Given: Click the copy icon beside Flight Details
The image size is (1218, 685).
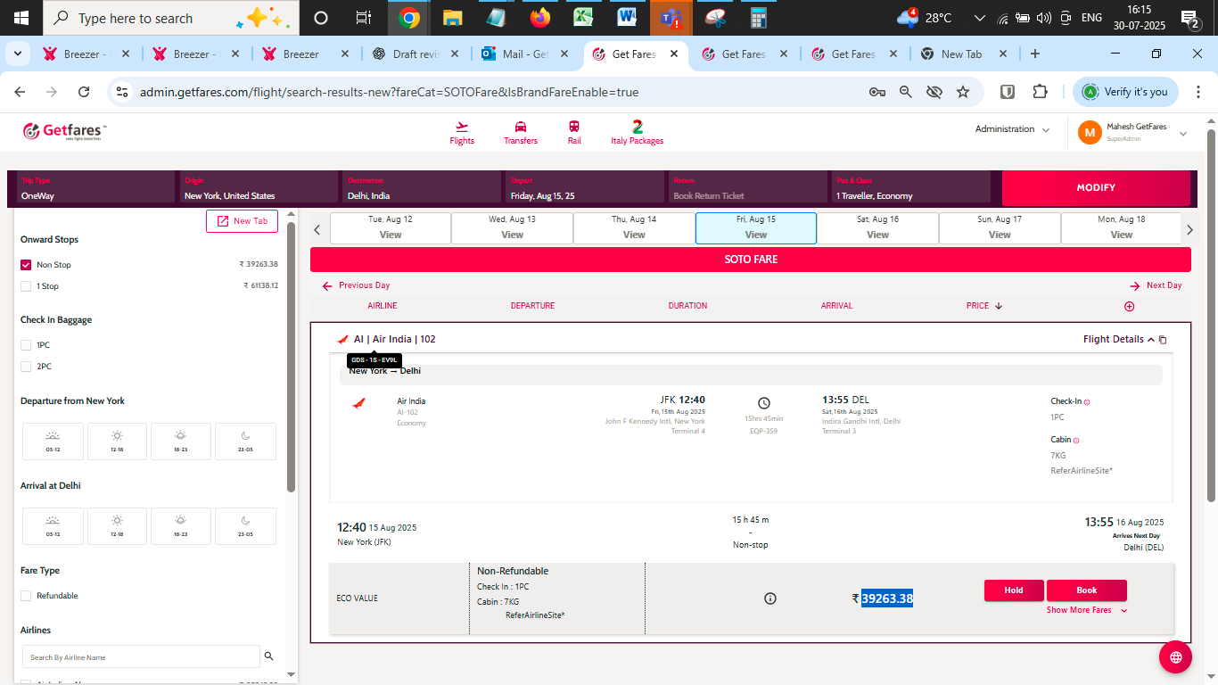Looking at the screenshot, I should [1163, 340].
